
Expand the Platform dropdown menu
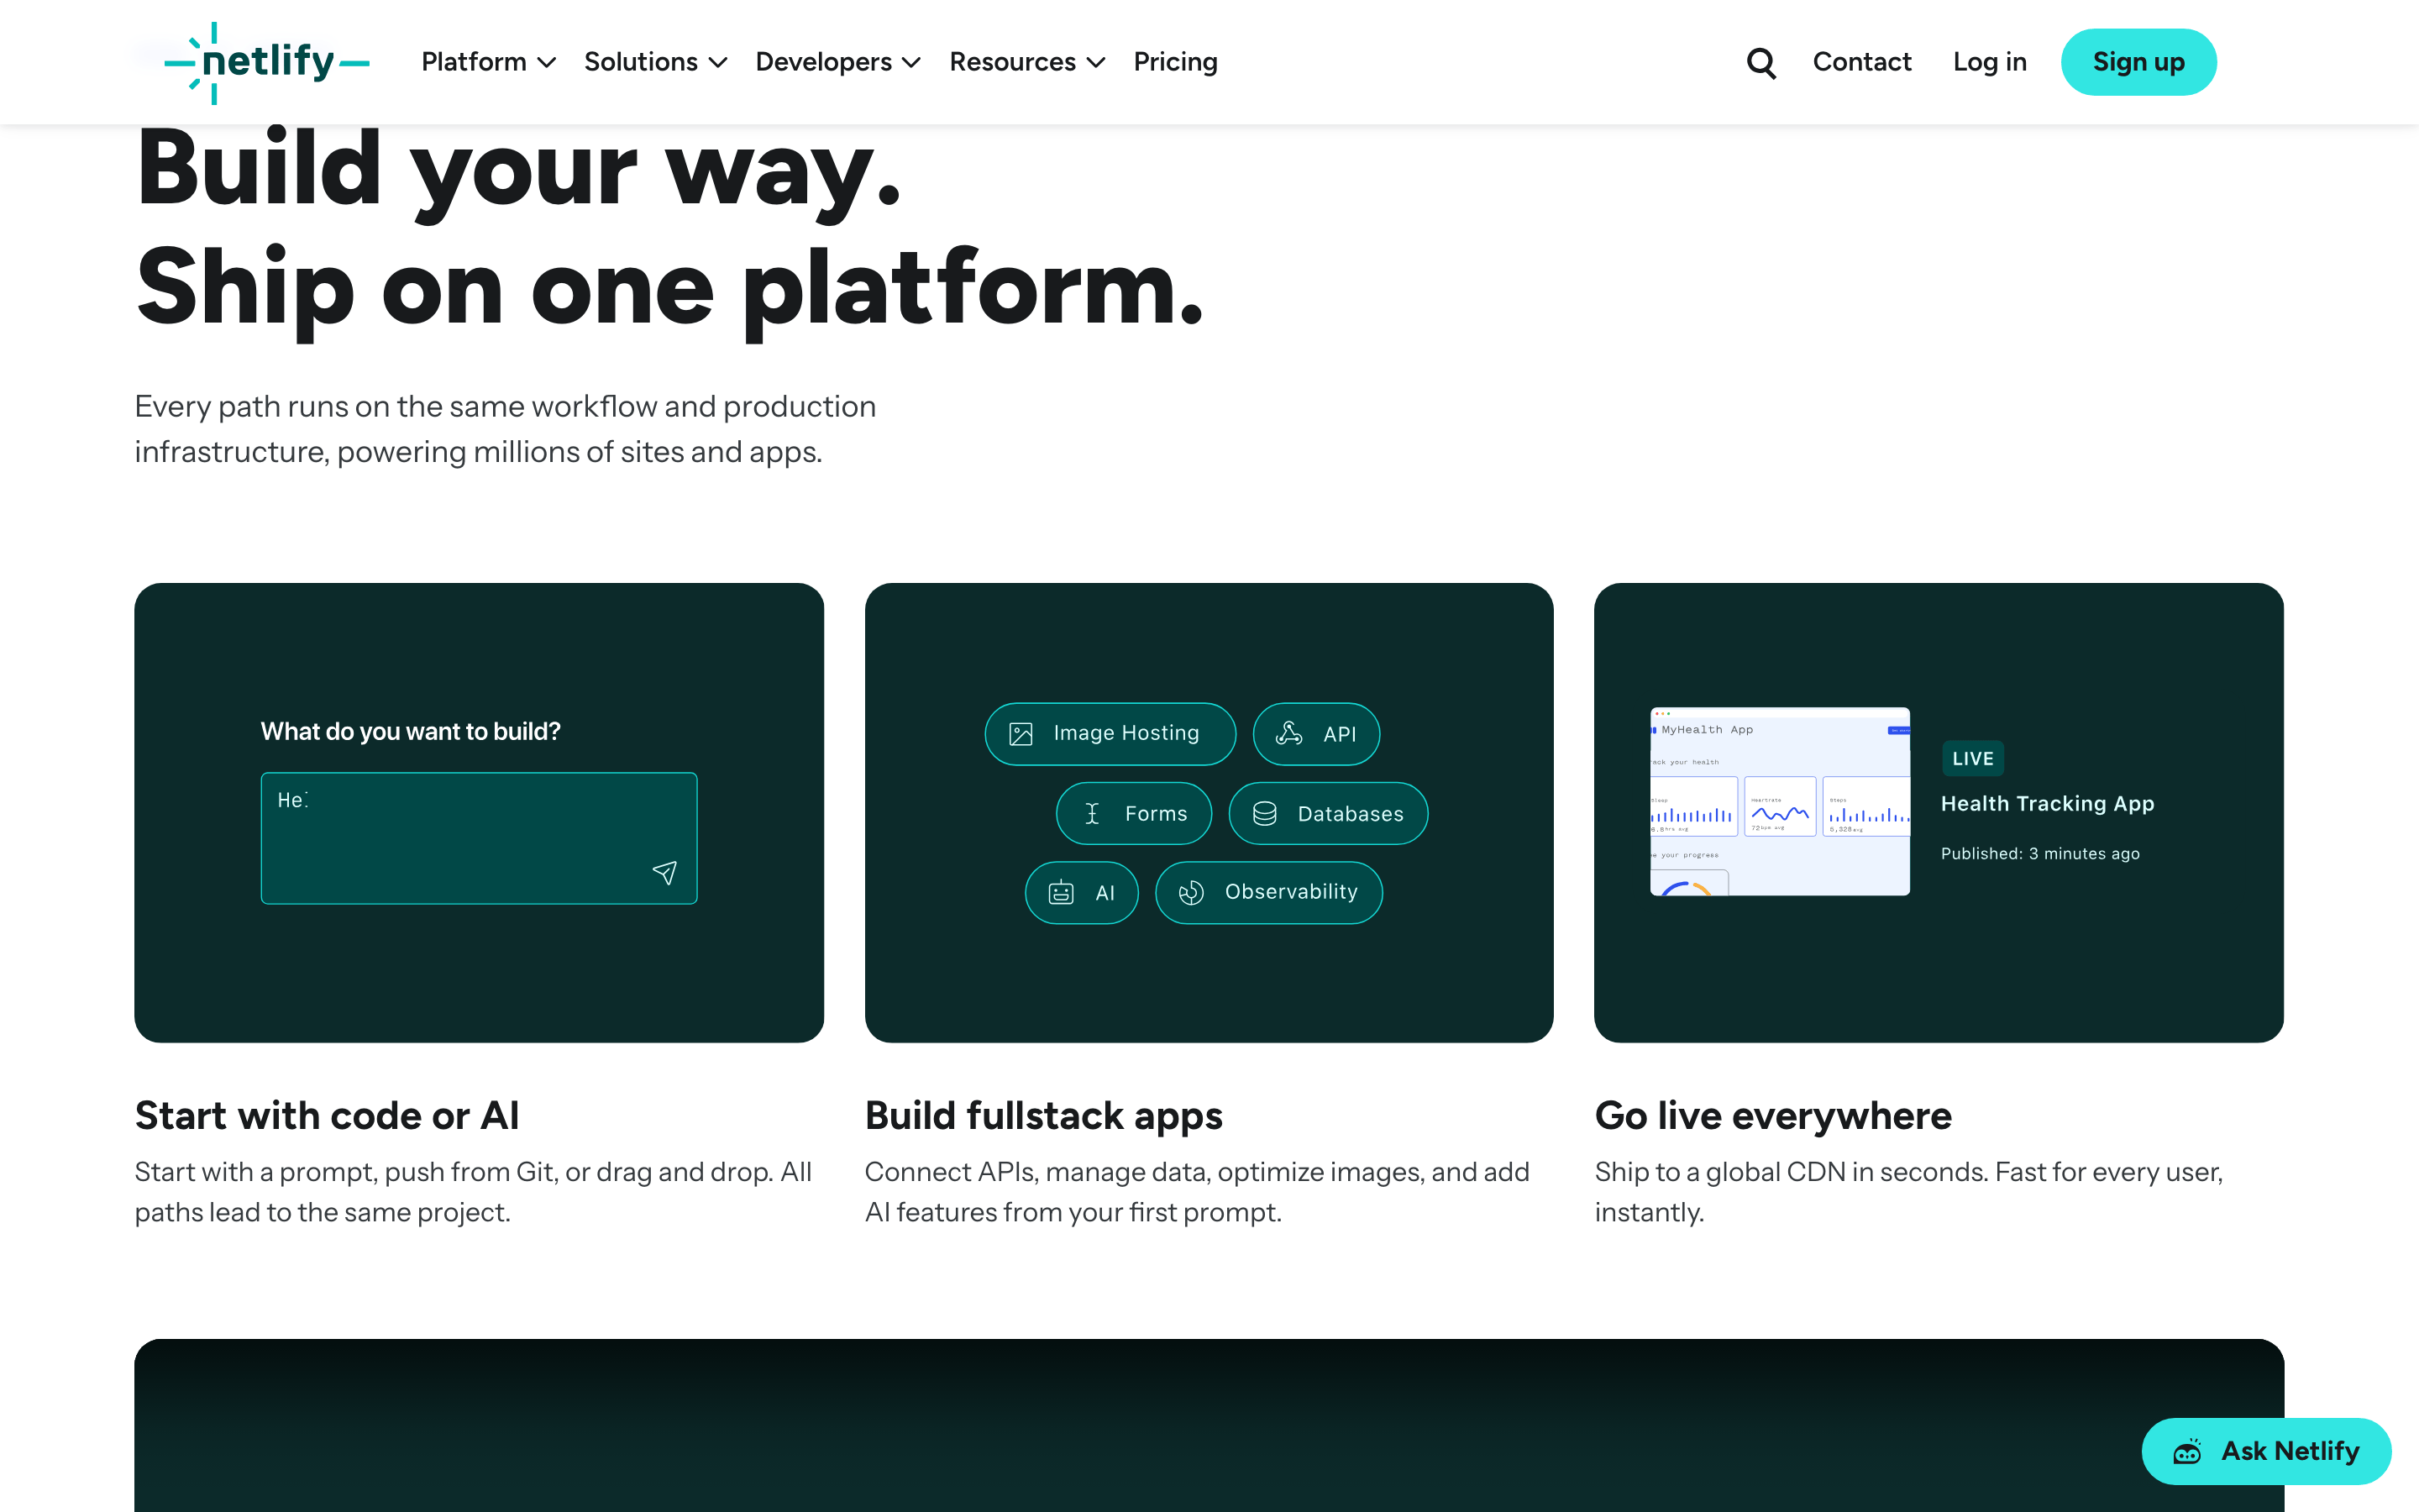488,62
